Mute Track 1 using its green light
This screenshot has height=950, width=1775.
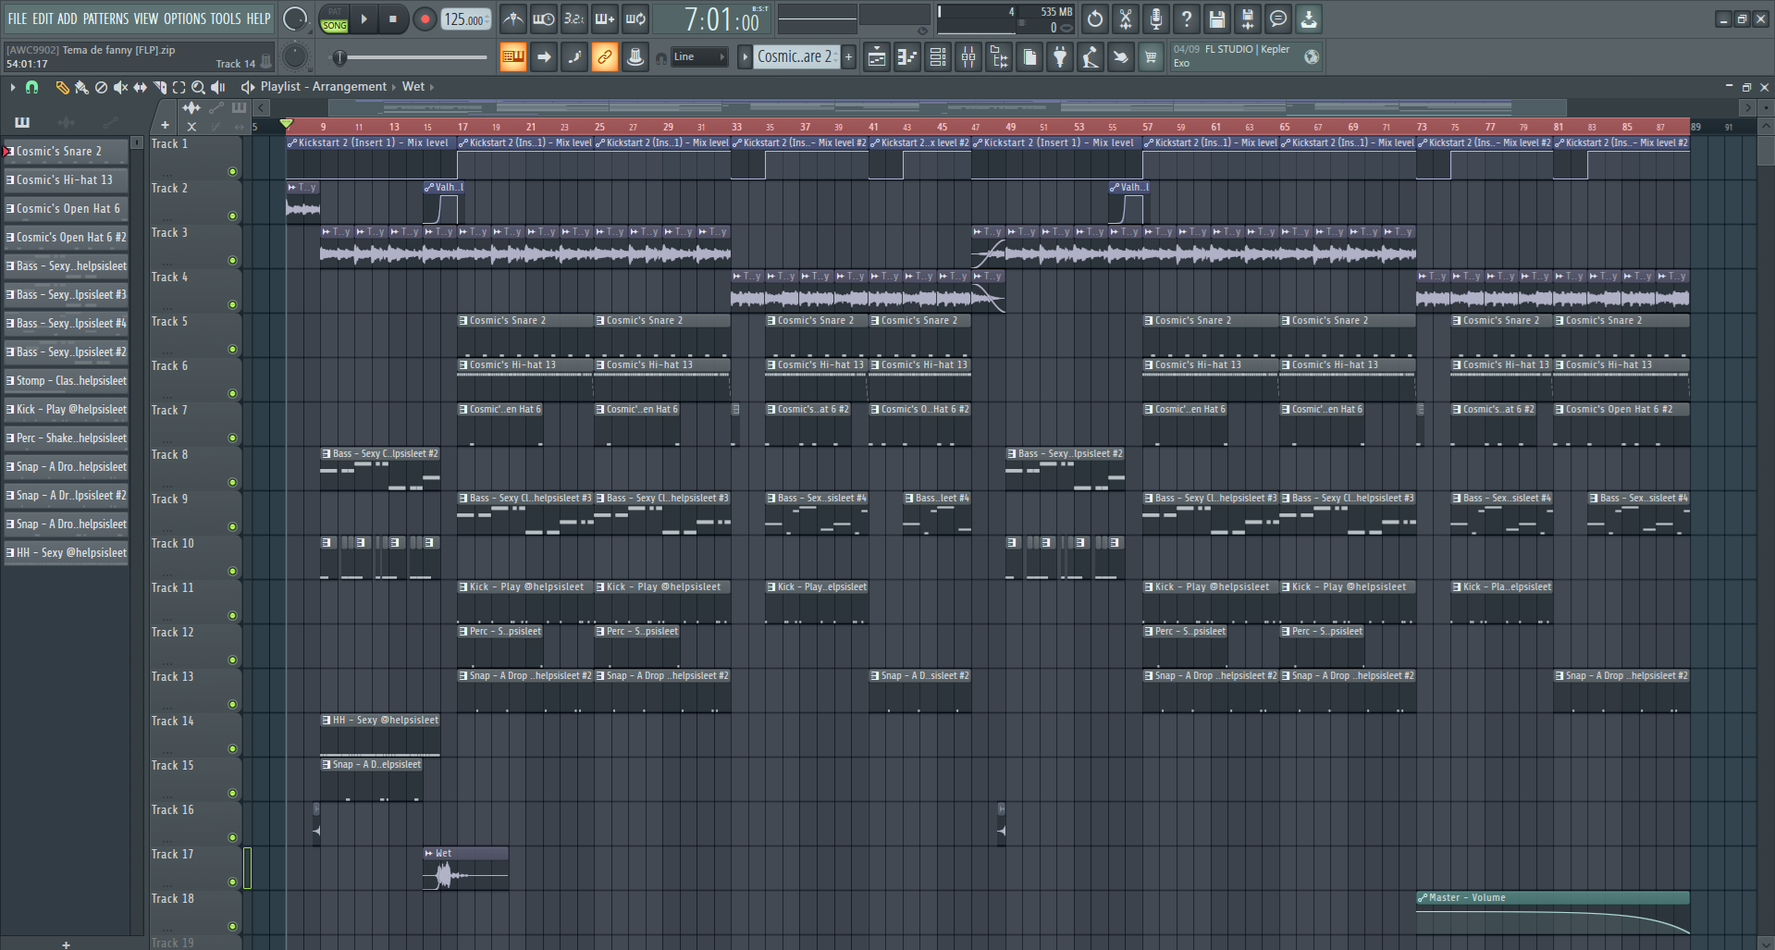(x=232, y=171)
